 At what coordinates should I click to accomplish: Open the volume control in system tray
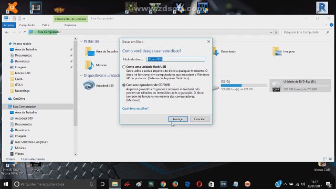click(x=303, y=184)
